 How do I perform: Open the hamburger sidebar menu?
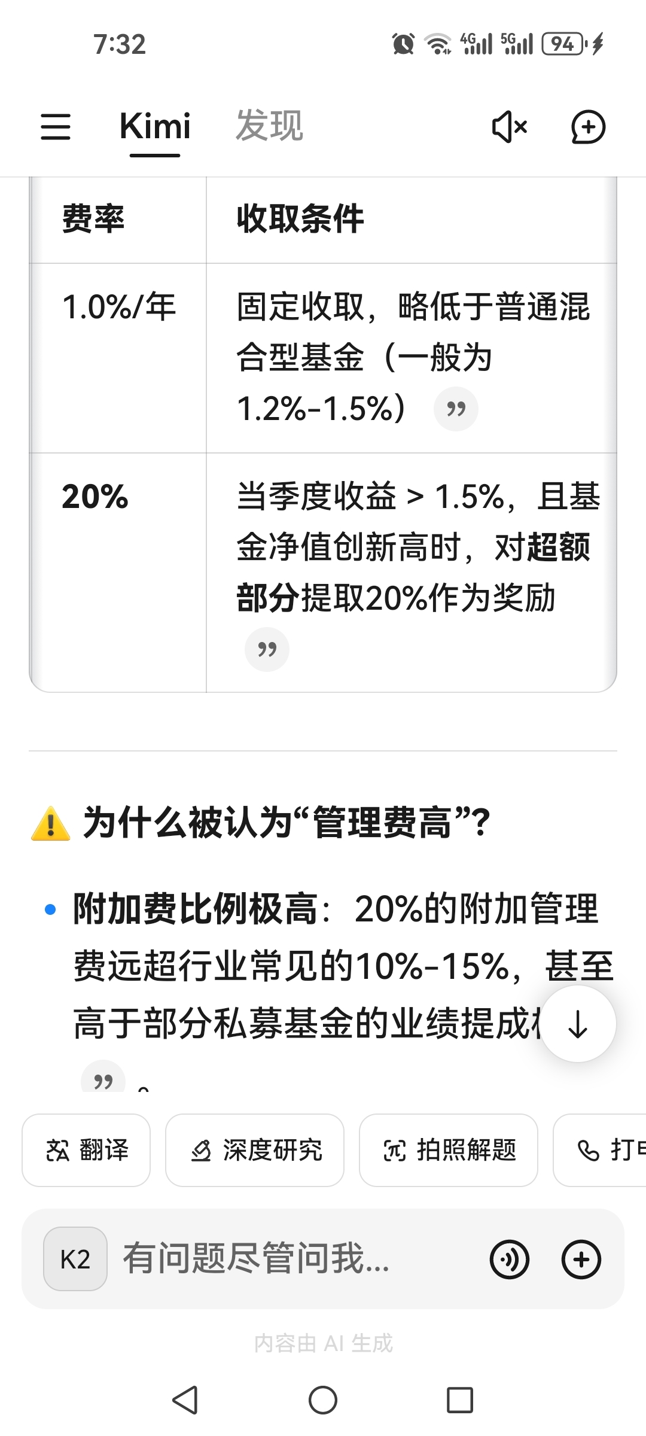pyautogui.click(x=56, y=127)
